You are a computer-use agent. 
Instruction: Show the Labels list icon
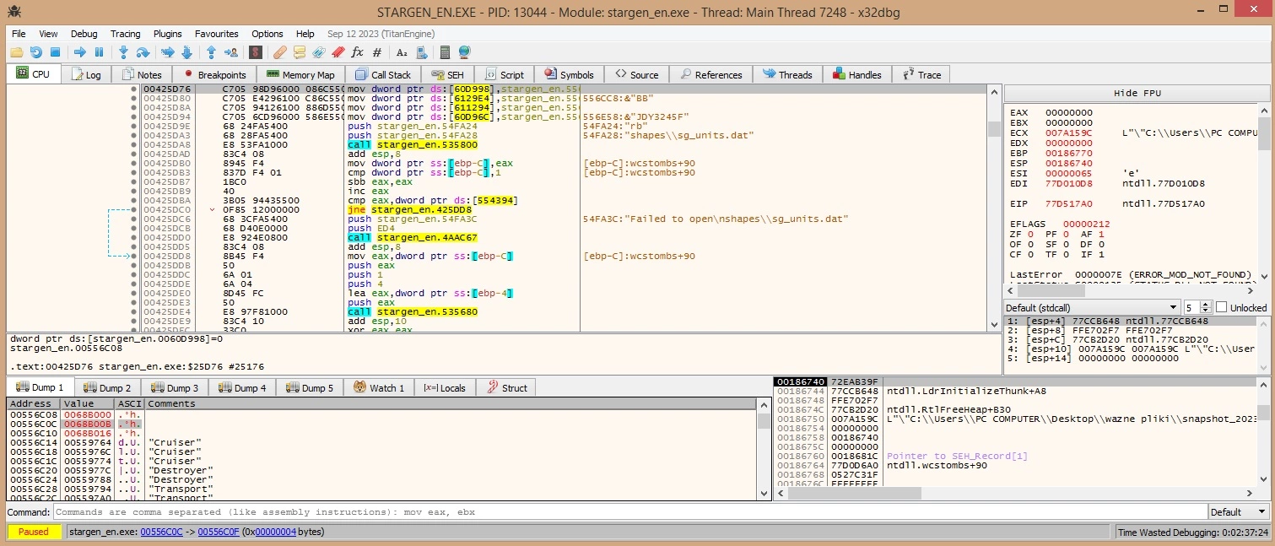(318, 52)
